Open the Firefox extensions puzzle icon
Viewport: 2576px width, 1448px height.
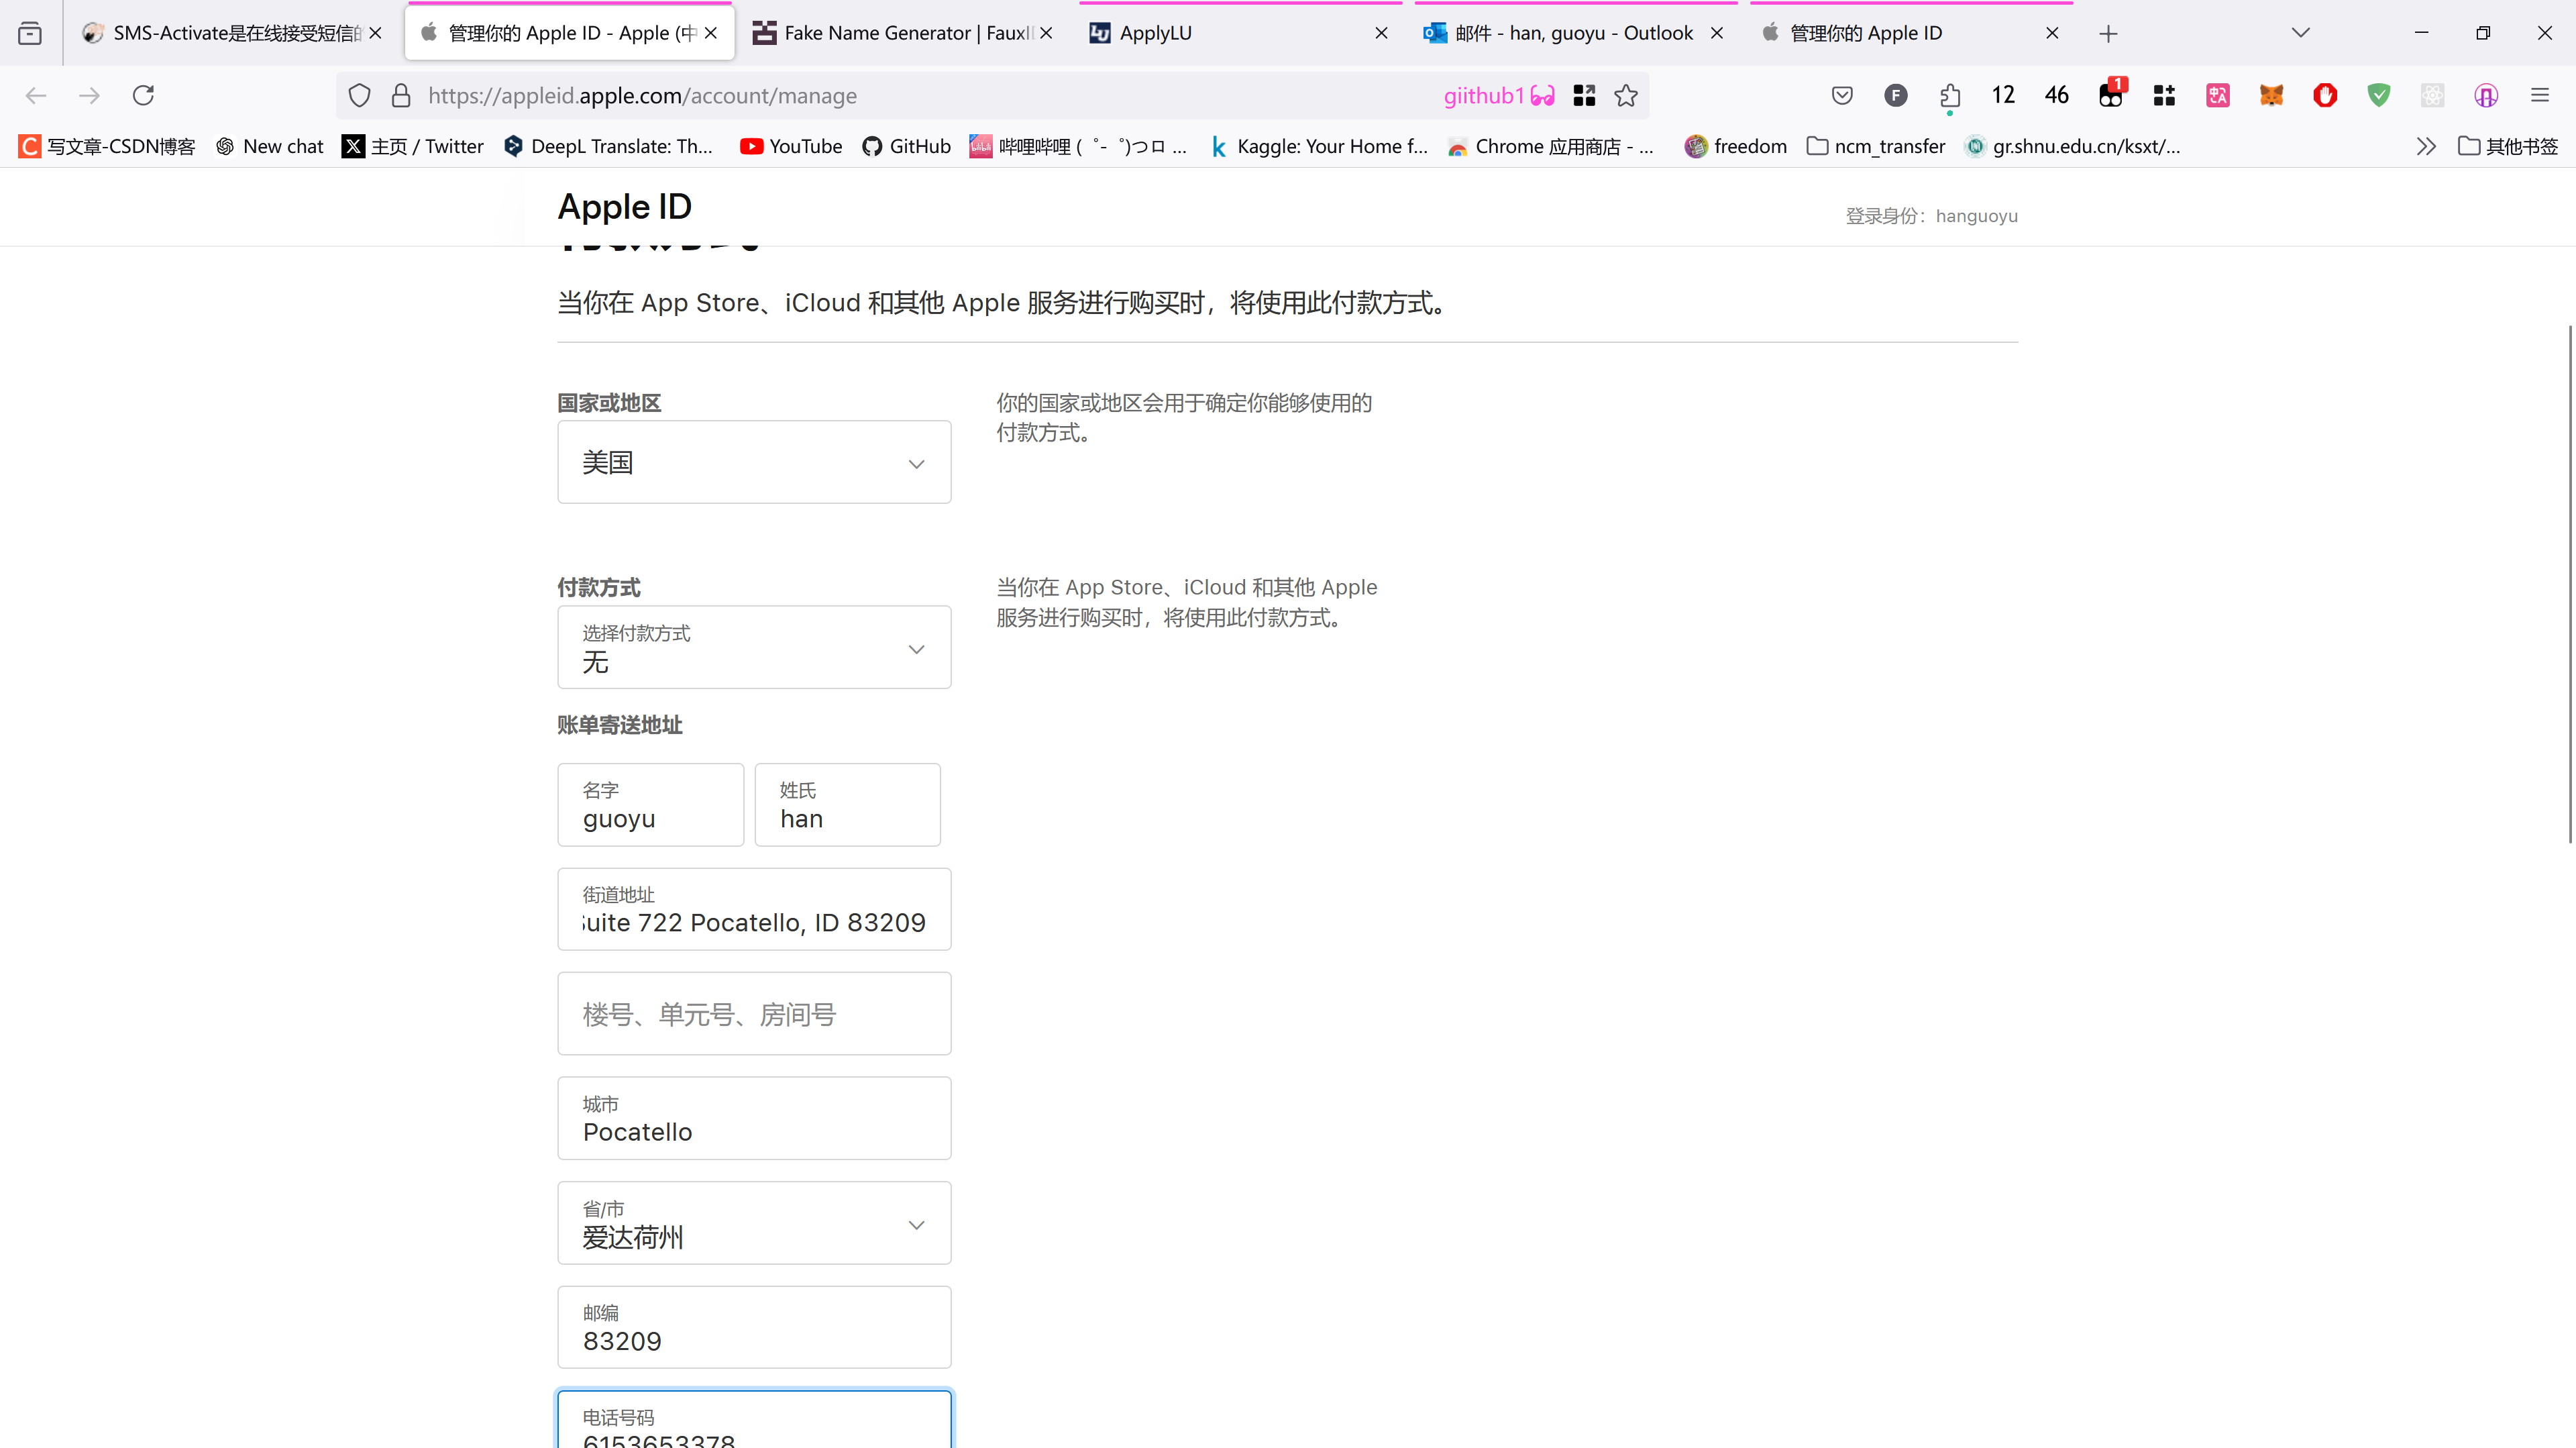(1949, 95)
